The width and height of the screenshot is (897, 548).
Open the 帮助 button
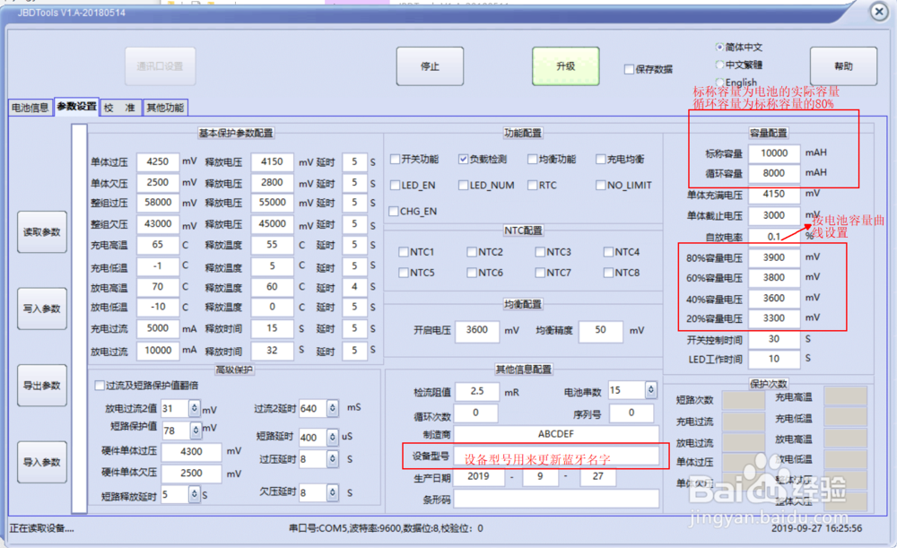(843, 66)
